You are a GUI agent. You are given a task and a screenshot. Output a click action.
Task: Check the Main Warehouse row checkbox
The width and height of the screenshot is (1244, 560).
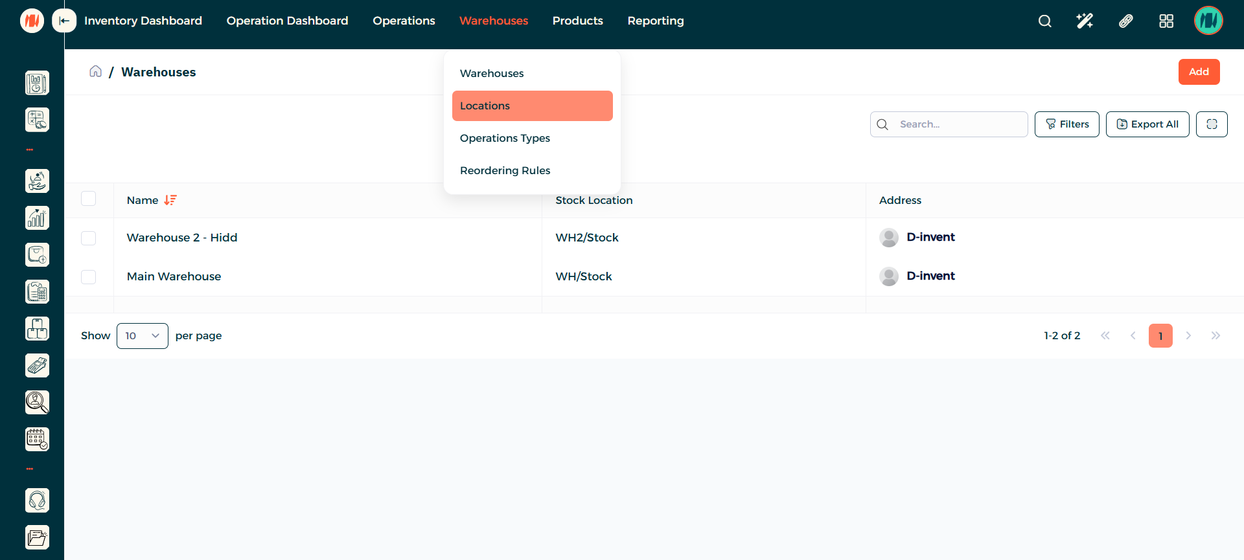click(89, 276)
